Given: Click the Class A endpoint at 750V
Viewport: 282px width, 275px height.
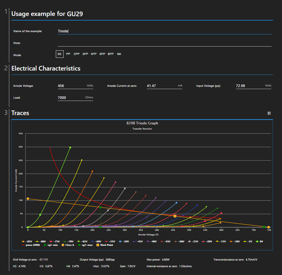Looking at the screenshot, I should click(x=268, y=227).
